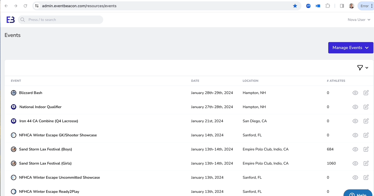Bookmark this page with the star icon
Viewport: 374px width, 196px height.
[295, 6]
